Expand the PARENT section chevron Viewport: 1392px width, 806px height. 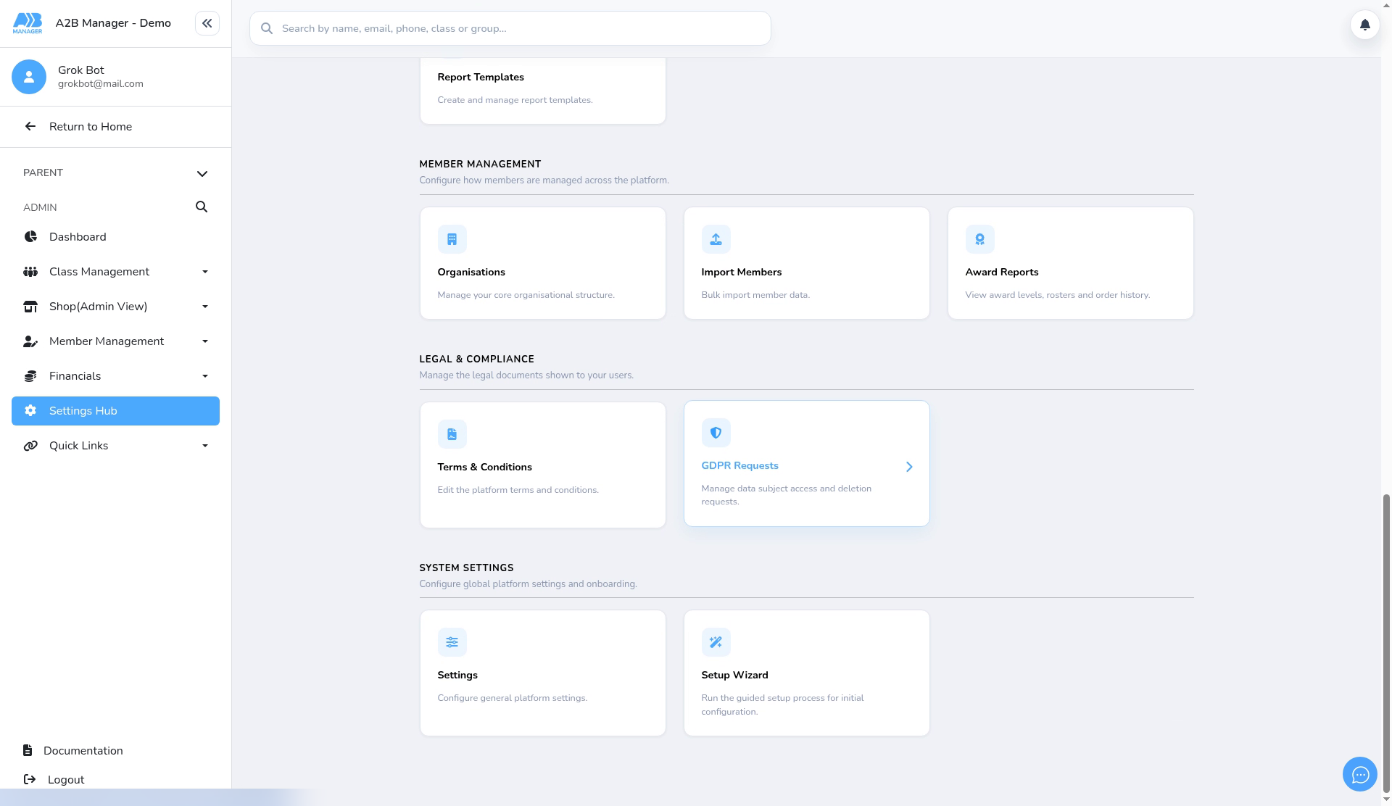click(x=202, y=174)
